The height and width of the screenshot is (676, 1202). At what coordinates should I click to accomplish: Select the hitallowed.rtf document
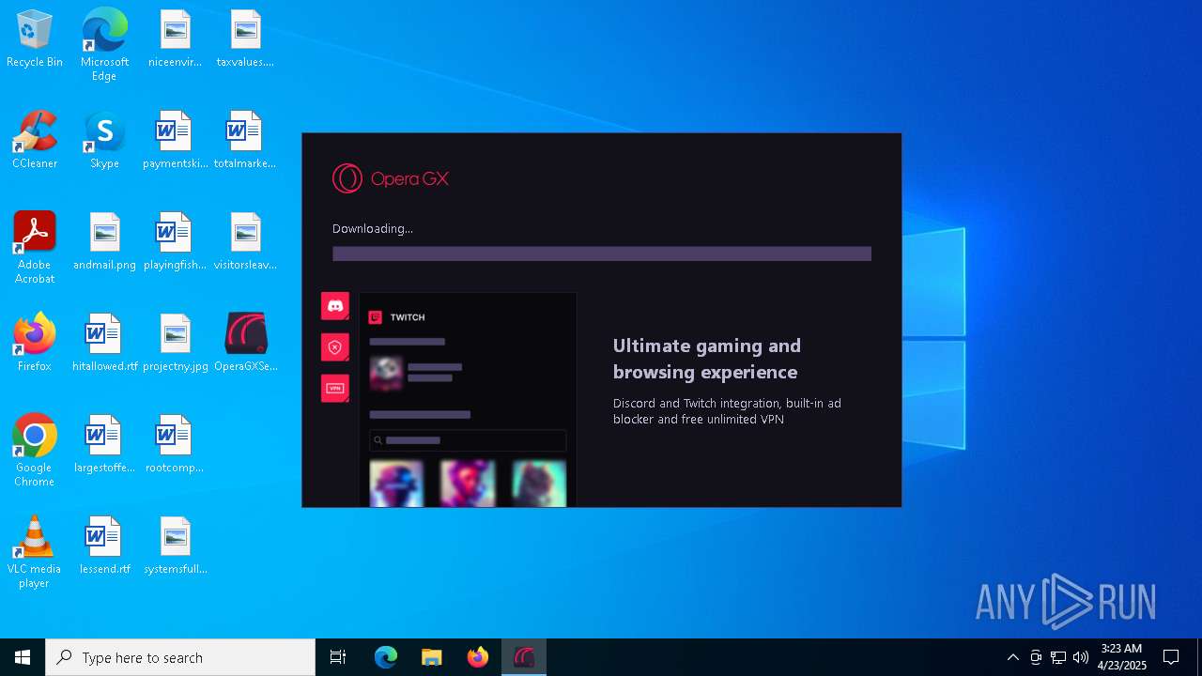(x=104, y=344)
